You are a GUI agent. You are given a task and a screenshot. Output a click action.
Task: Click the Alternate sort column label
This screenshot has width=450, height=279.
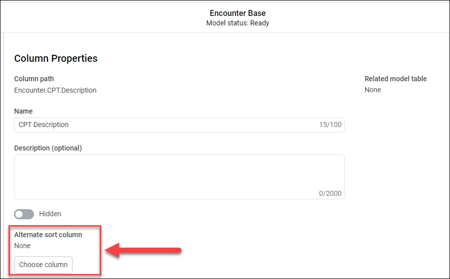48,234
